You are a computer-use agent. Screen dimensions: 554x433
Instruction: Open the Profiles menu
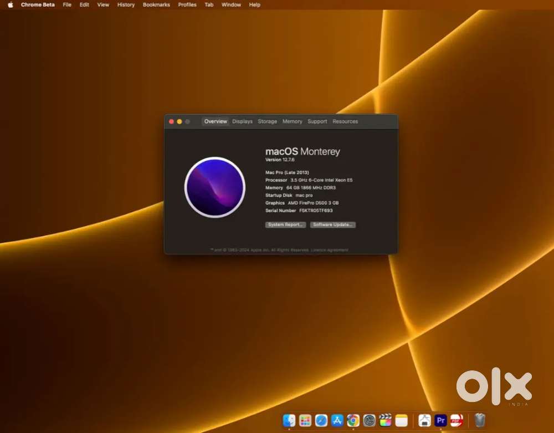[187, 4]
